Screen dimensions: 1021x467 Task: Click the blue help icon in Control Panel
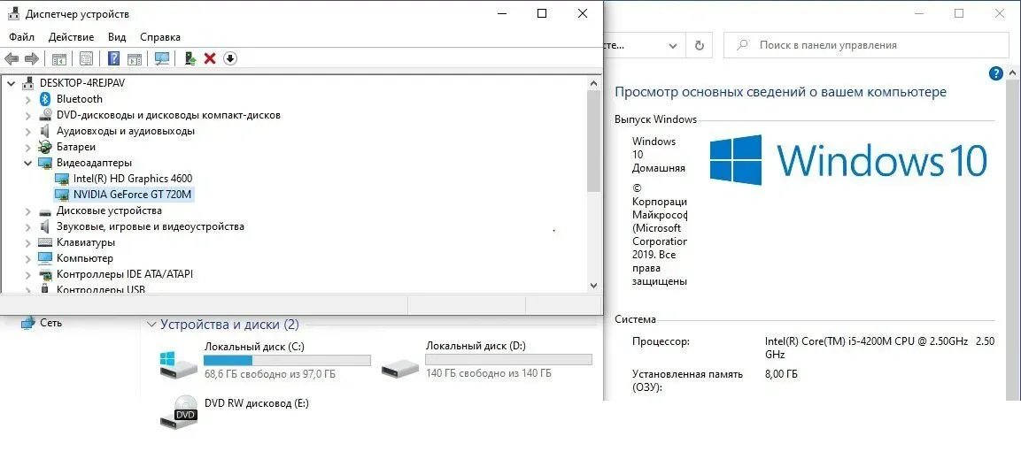point(995,73)
